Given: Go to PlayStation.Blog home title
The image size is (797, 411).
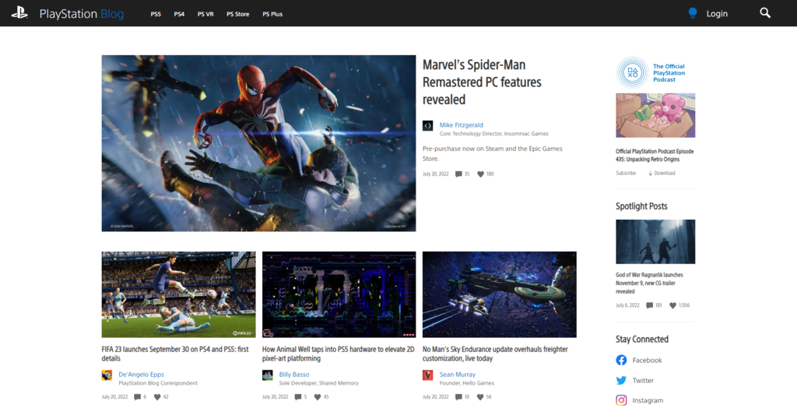Looking at the screenshot, I should (x=81, y=14).
